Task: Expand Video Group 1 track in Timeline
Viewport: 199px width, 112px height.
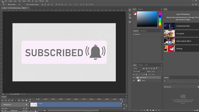Action: 2,105
